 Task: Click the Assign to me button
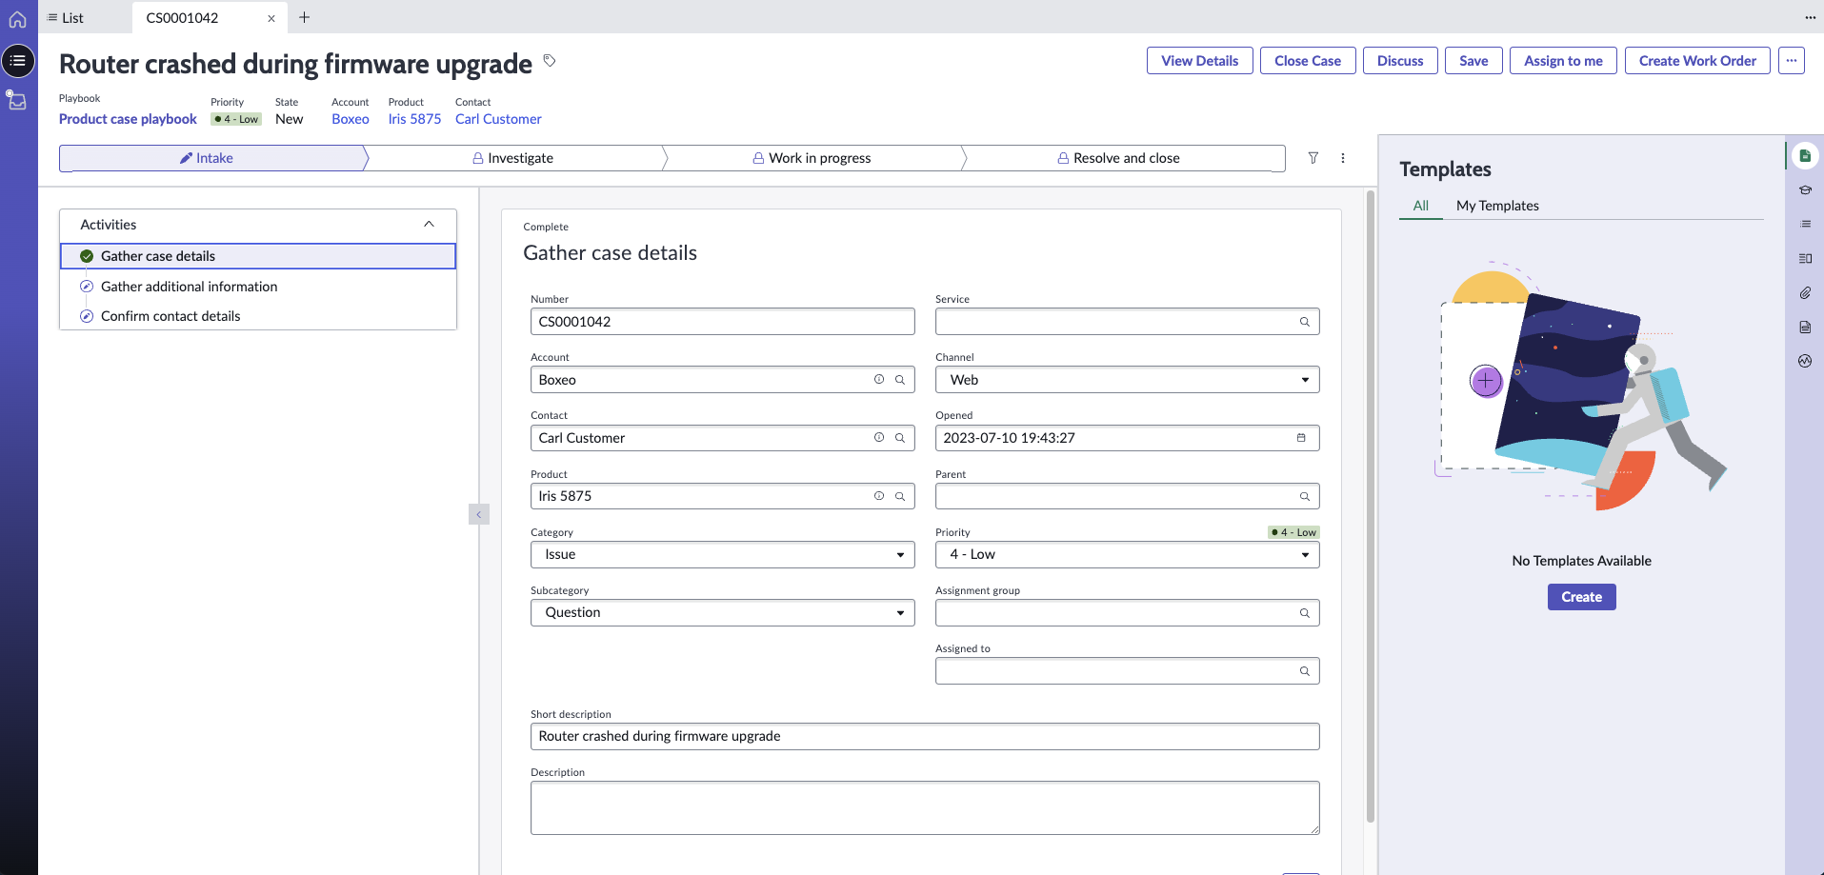coord(1562,60)
